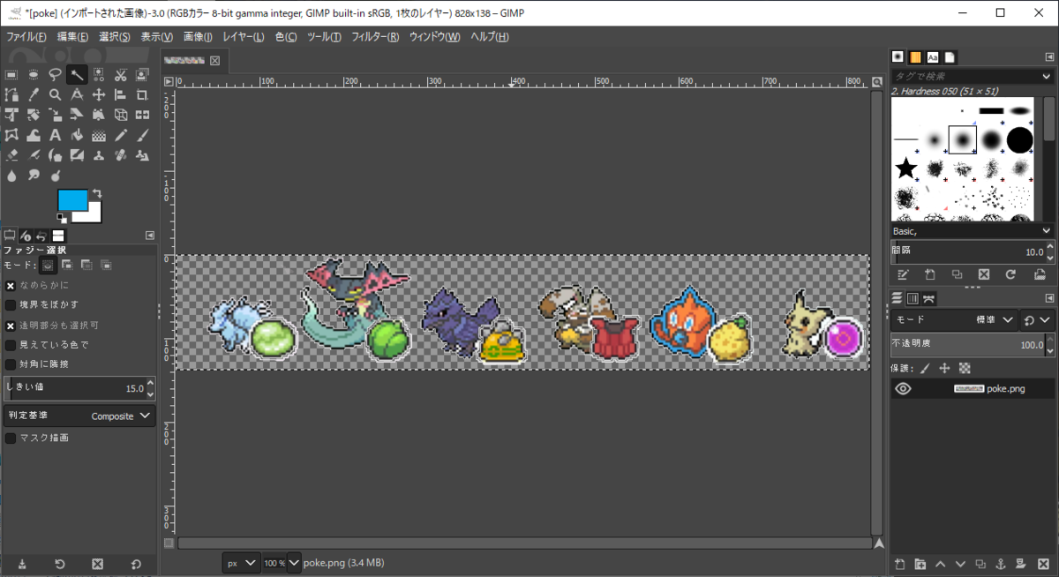This screenshot has width=1059, height=577.
Task: Open the layer mode group switch dropdown
Action: (x=1037, y=320)
